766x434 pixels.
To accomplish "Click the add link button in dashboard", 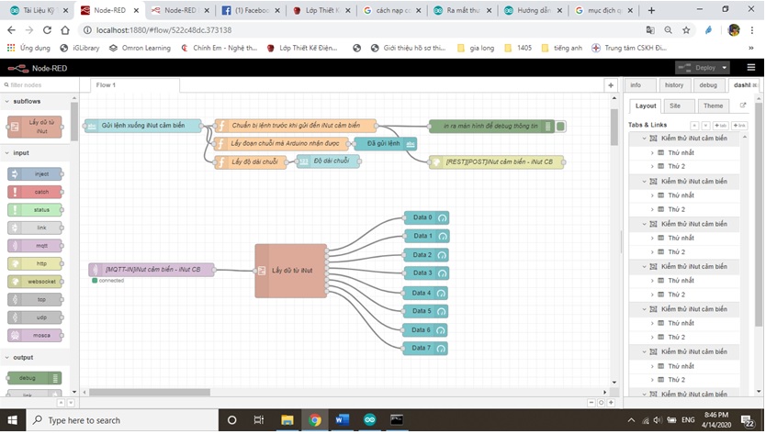I will coord(738,125).
